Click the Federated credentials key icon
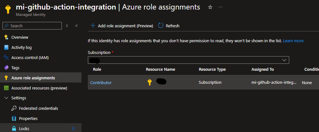Screen dimensions: 319x132 [x=14, y=109]
